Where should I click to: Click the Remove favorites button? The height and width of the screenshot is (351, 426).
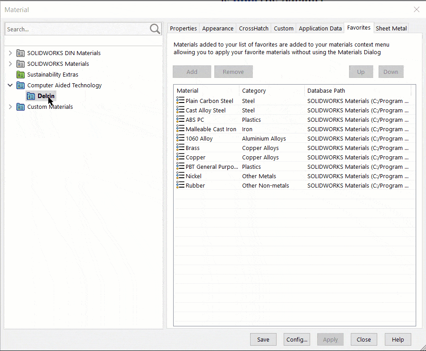pos(234,72)
